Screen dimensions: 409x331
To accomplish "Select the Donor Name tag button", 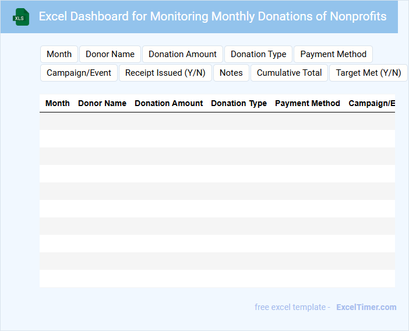I will click(110, 54).
